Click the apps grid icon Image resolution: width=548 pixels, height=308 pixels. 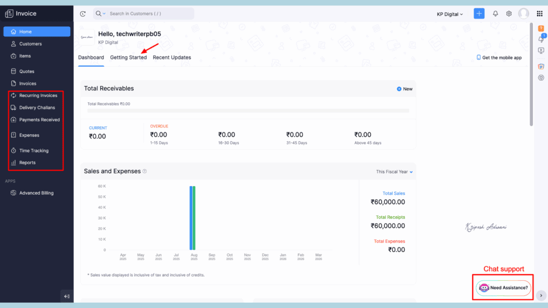539,14
